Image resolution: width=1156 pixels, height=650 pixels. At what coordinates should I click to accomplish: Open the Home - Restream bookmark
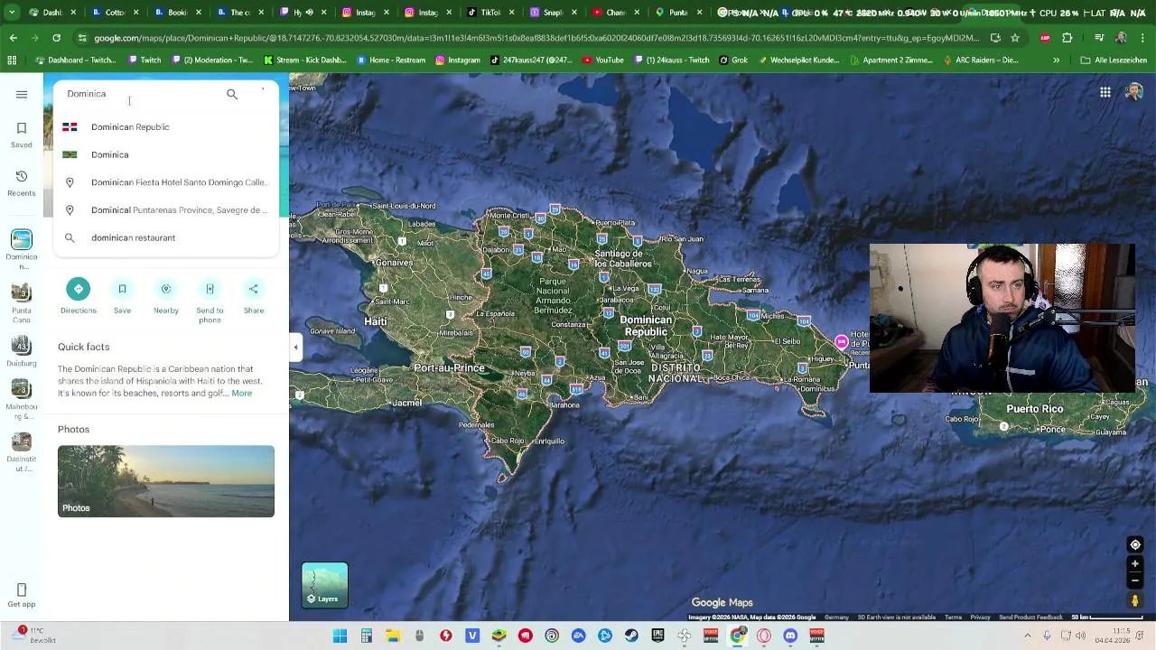pyautogui.click(x=390, y=60)
